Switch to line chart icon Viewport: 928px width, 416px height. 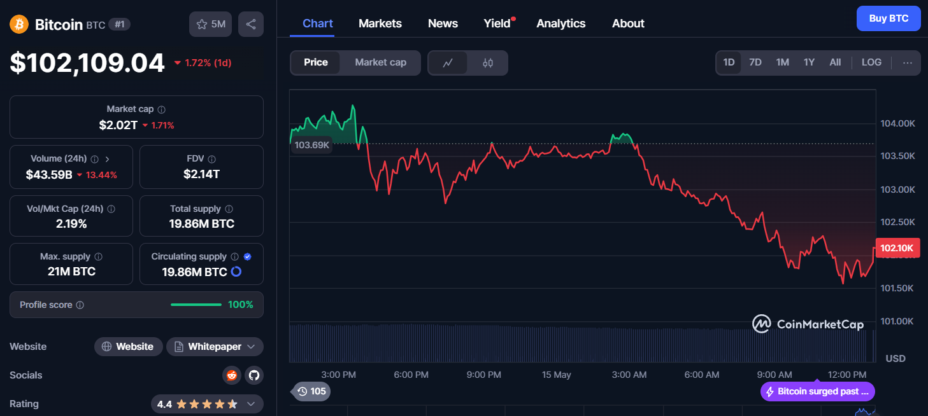click(x=448, y=63)
